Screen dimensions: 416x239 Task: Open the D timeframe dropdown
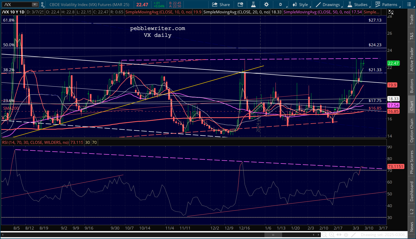280,4
